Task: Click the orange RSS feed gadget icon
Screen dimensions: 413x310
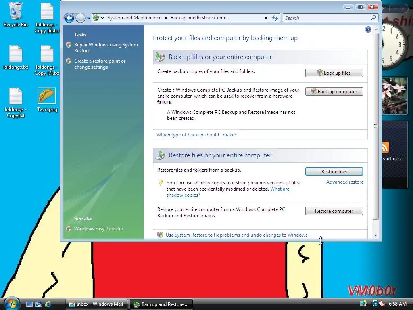Action: [x=385, y=147]
